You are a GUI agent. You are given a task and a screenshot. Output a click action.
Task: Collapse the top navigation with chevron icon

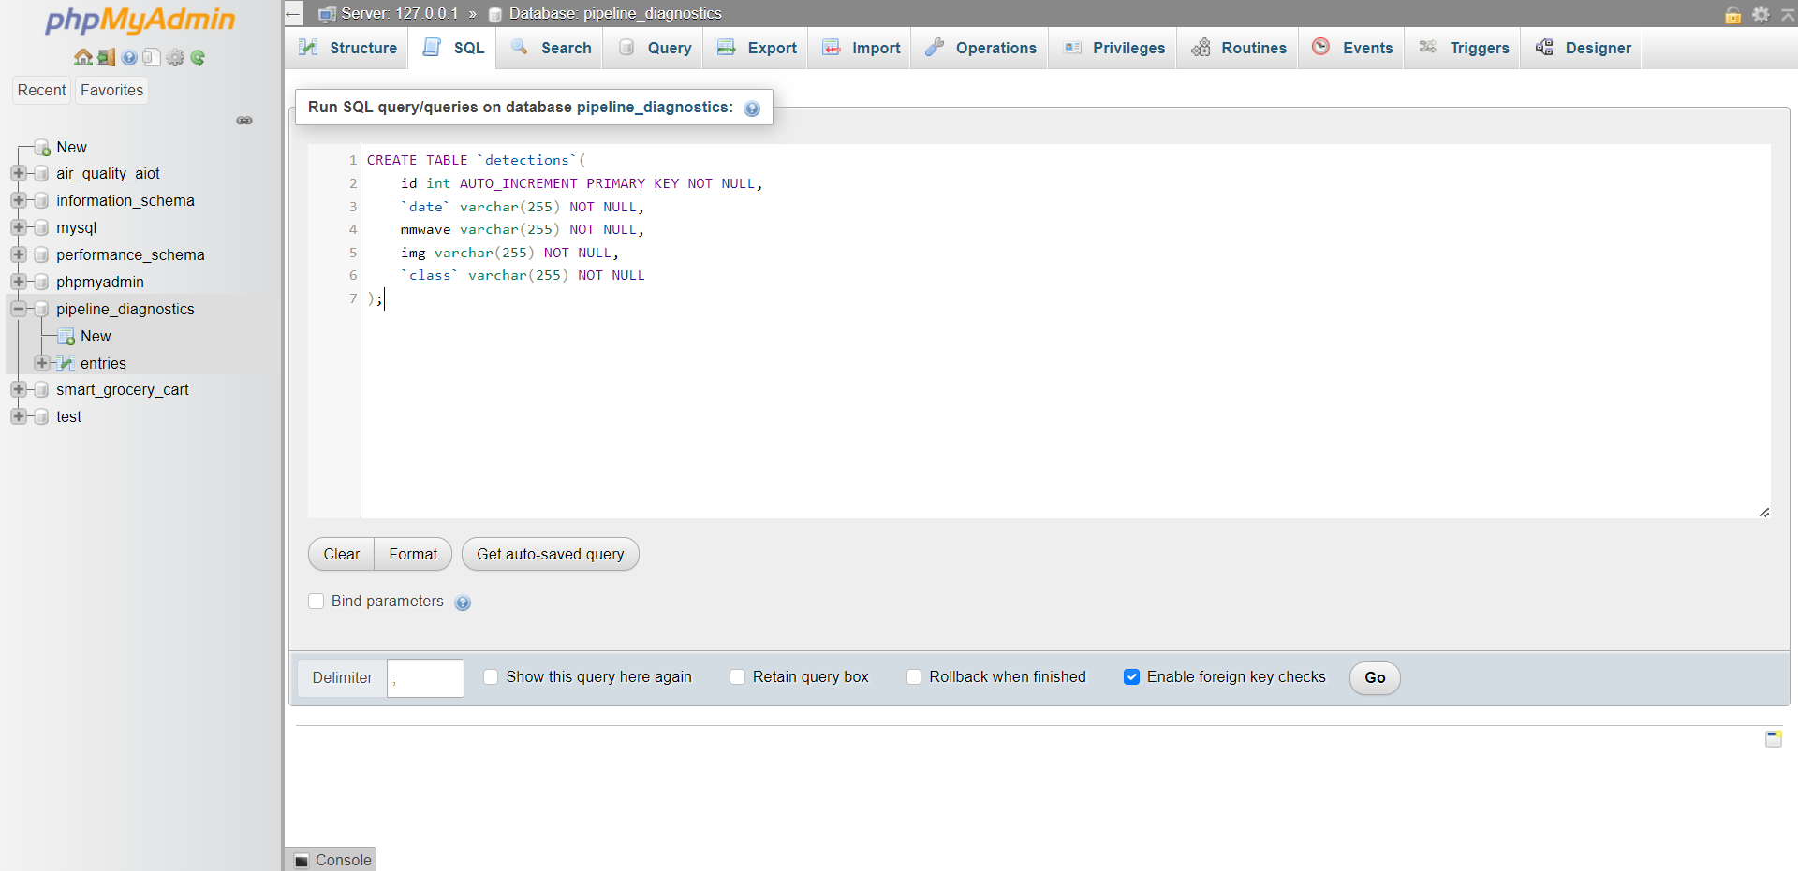pyautogui.click(x=1790, y=15)
